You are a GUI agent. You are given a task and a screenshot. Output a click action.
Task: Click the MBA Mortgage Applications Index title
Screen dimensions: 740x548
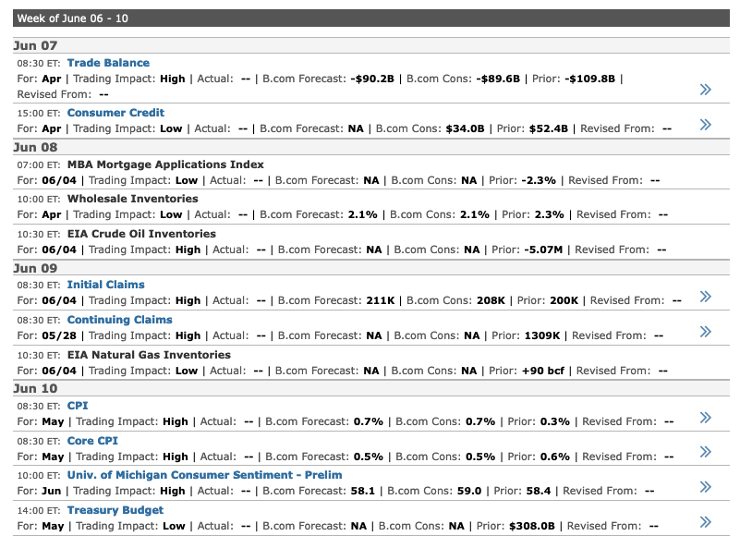[165, 164]
